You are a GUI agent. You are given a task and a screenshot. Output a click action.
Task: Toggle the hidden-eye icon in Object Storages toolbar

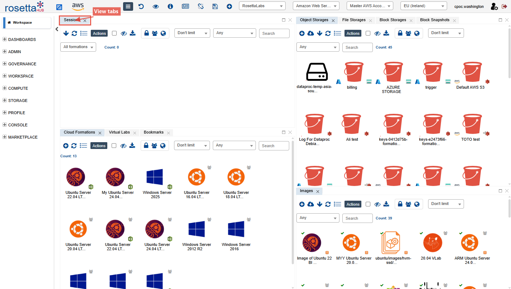coord(377,33)
